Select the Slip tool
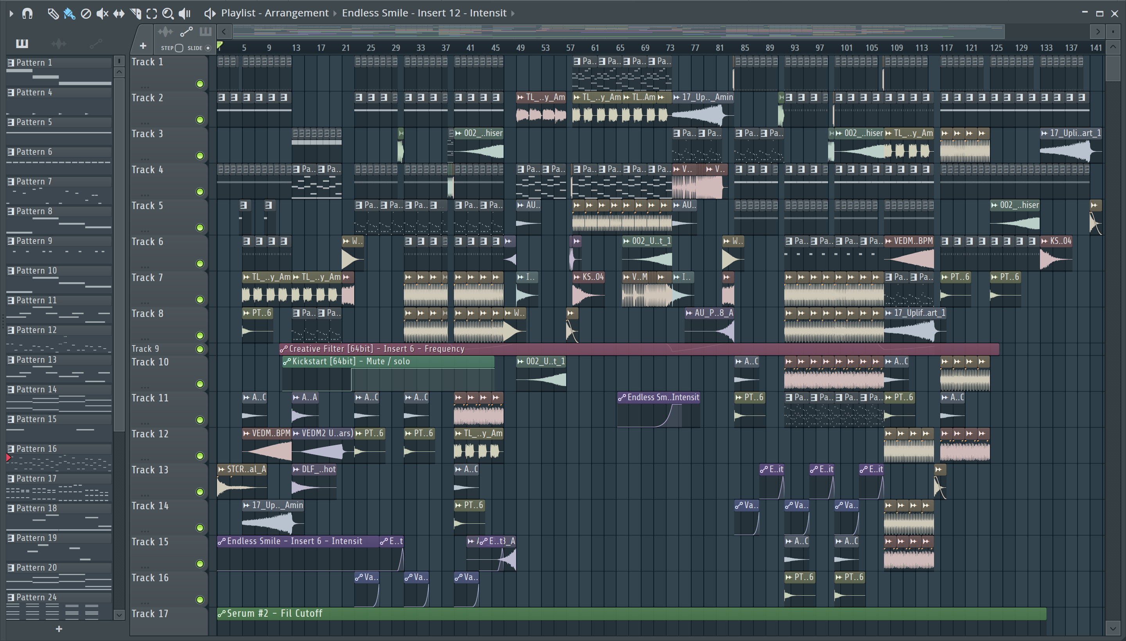 point(119,14)
